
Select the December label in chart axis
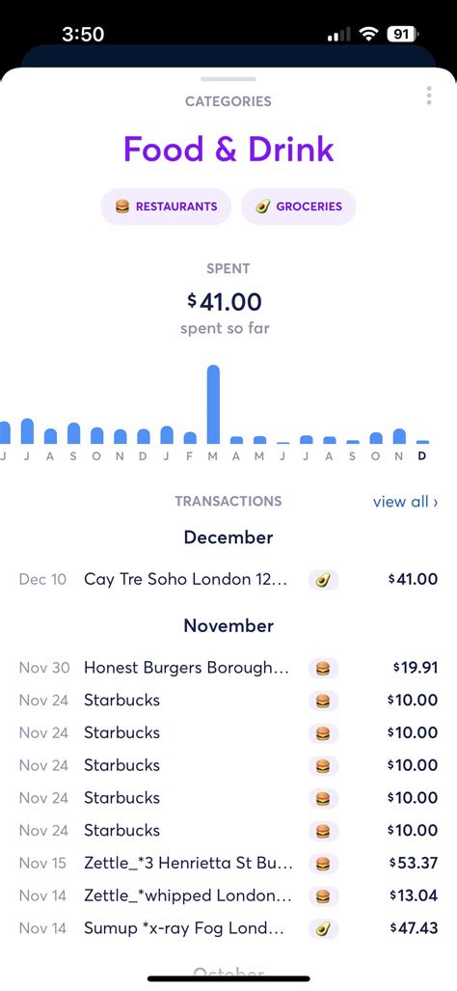click(x=421, y=456)
